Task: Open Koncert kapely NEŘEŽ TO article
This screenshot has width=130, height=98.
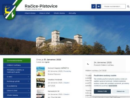Action: point(58,68)
